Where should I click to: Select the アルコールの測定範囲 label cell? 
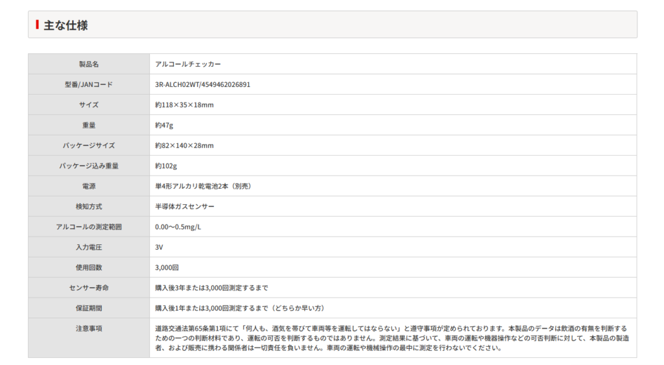point(89,227)
